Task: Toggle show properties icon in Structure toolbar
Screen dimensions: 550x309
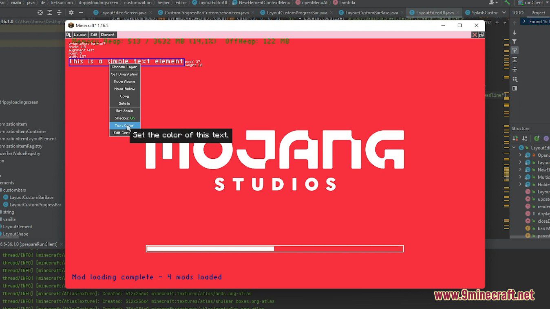Action: 546,138
